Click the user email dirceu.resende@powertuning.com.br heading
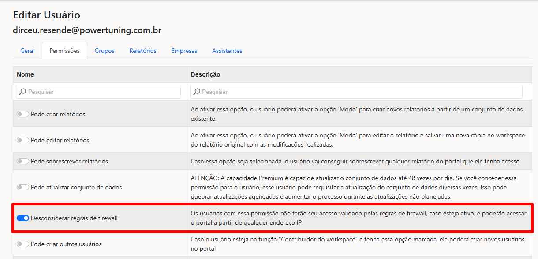This screenshot has width=538, height=259. (87, 30)
